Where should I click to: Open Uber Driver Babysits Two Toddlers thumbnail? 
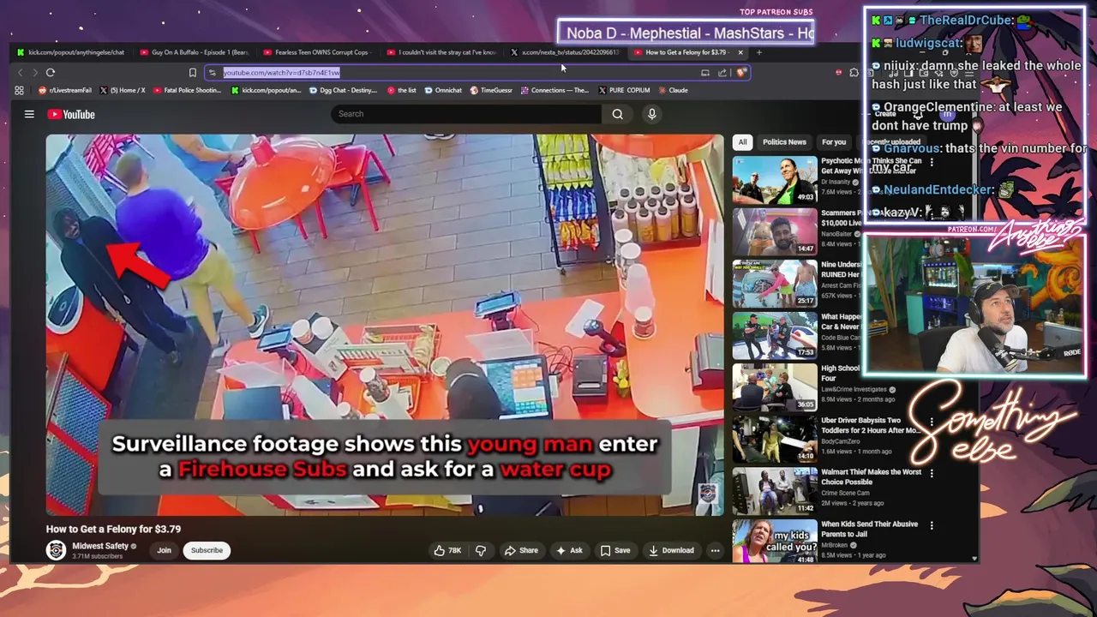click(775, 439)
